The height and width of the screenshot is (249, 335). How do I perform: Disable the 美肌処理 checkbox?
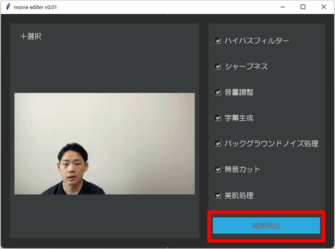point(218,195)
